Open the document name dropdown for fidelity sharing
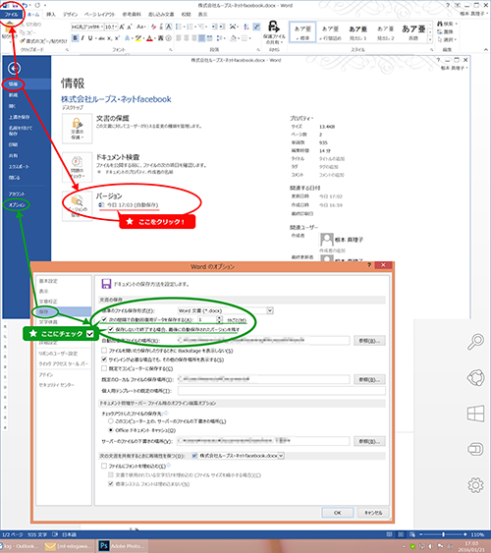491x553 pixels. (x=281, y=456)
